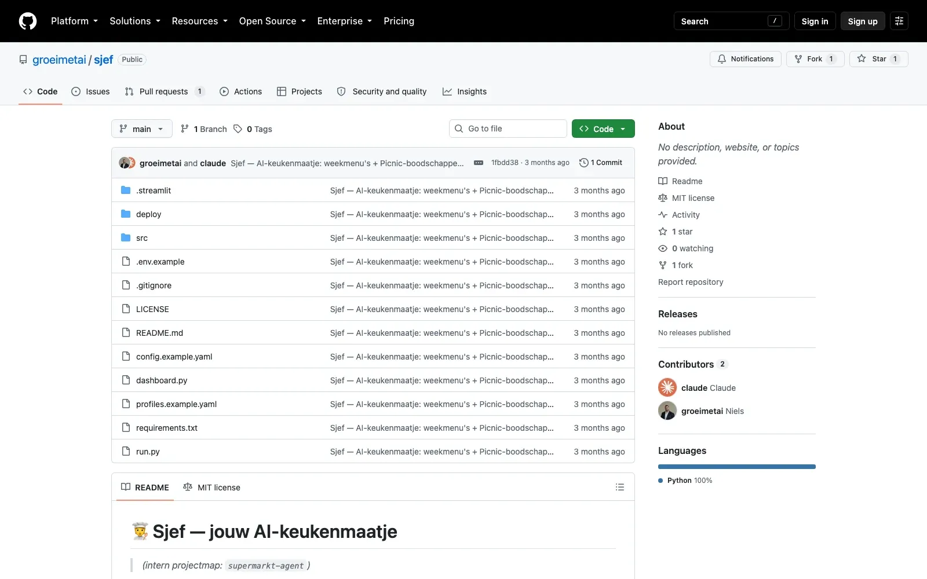This screenshot has height=579, width=927.
Task: Click the run.py file icon
Action: (126, 451)
